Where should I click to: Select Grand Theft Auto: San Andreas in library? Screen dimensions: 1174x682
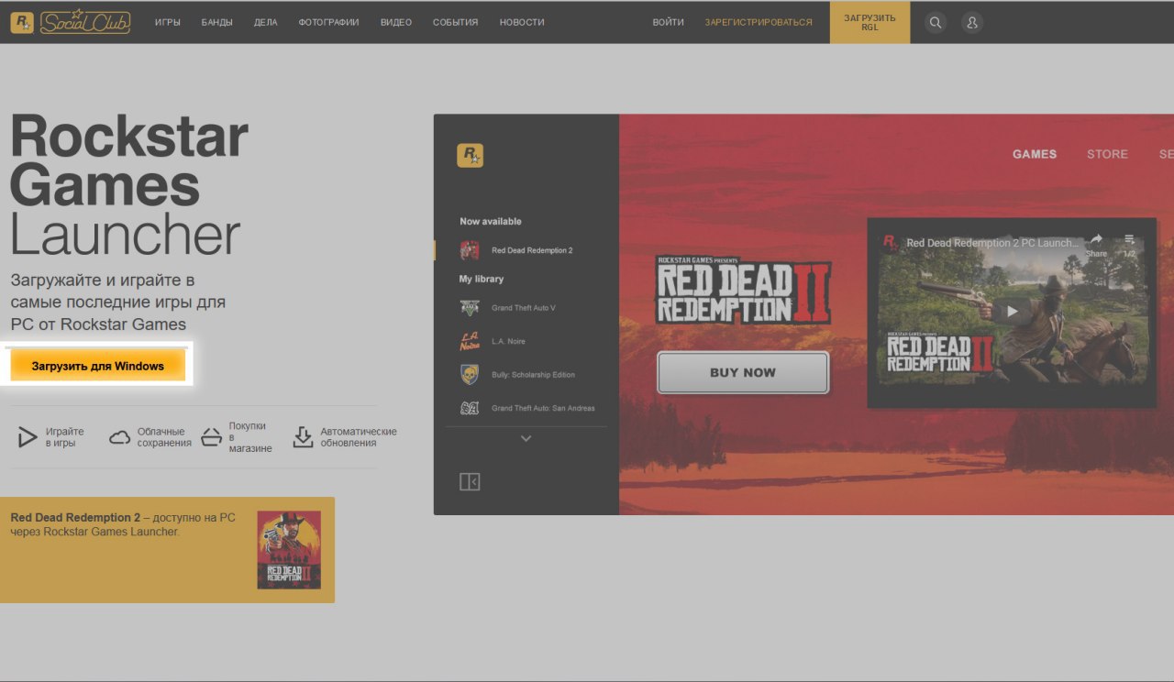pos(543,408)
